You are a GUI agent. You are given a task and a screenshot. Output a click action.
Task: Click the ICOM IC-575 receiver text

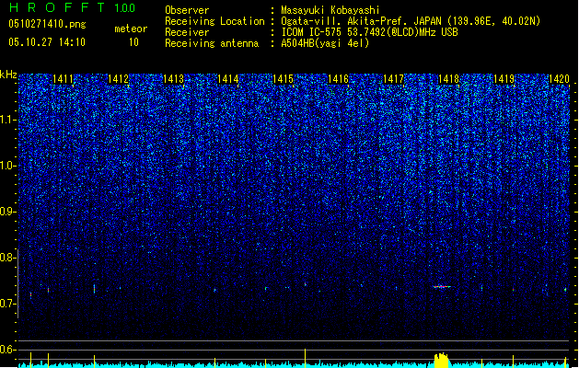click(x=369, y=32)
